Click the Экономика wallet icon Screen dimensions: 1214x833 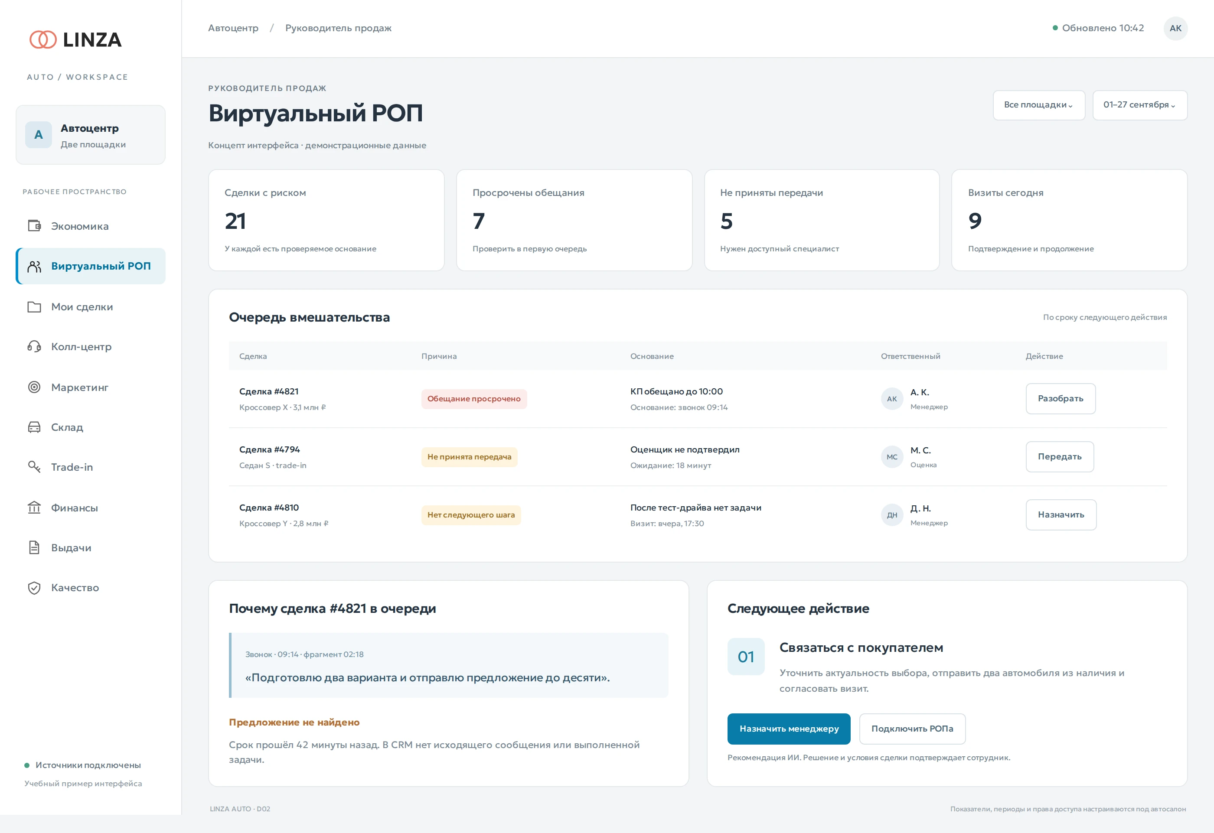pyautogui.click(x=34, y=226)
